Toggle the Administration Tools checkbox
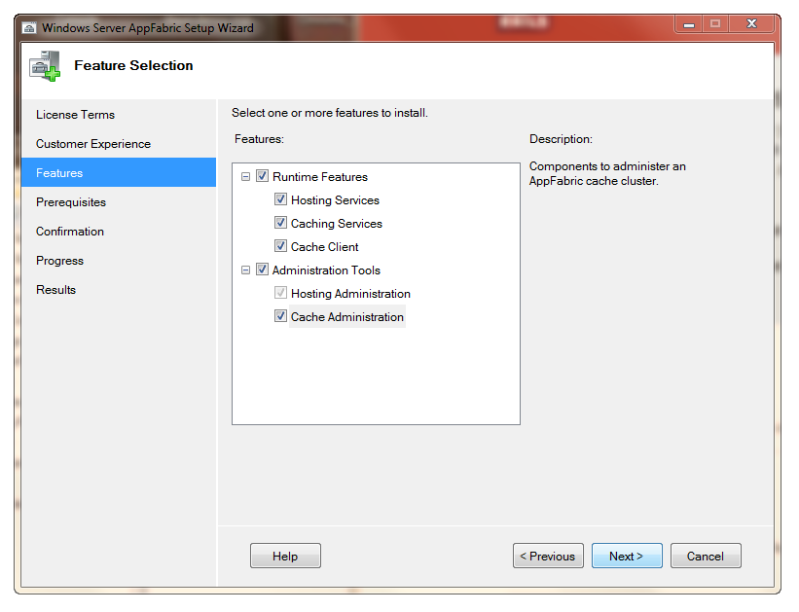799x612 pixels. click(261, 270)
